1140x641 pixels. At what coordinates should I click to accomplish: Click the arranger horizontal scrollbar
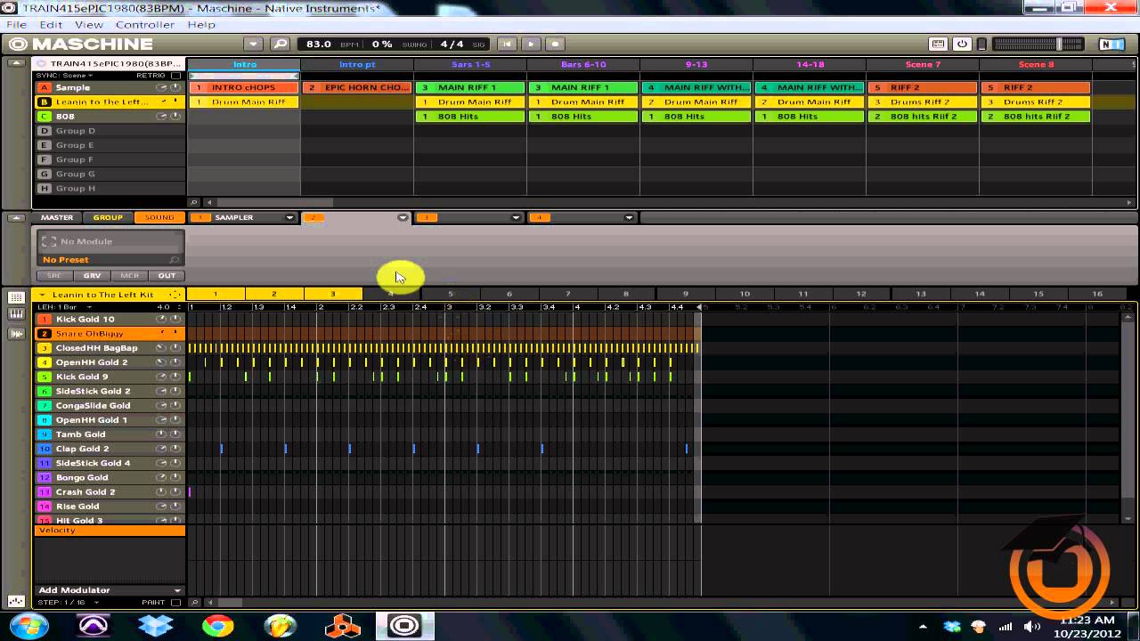[x=275, y=203]
